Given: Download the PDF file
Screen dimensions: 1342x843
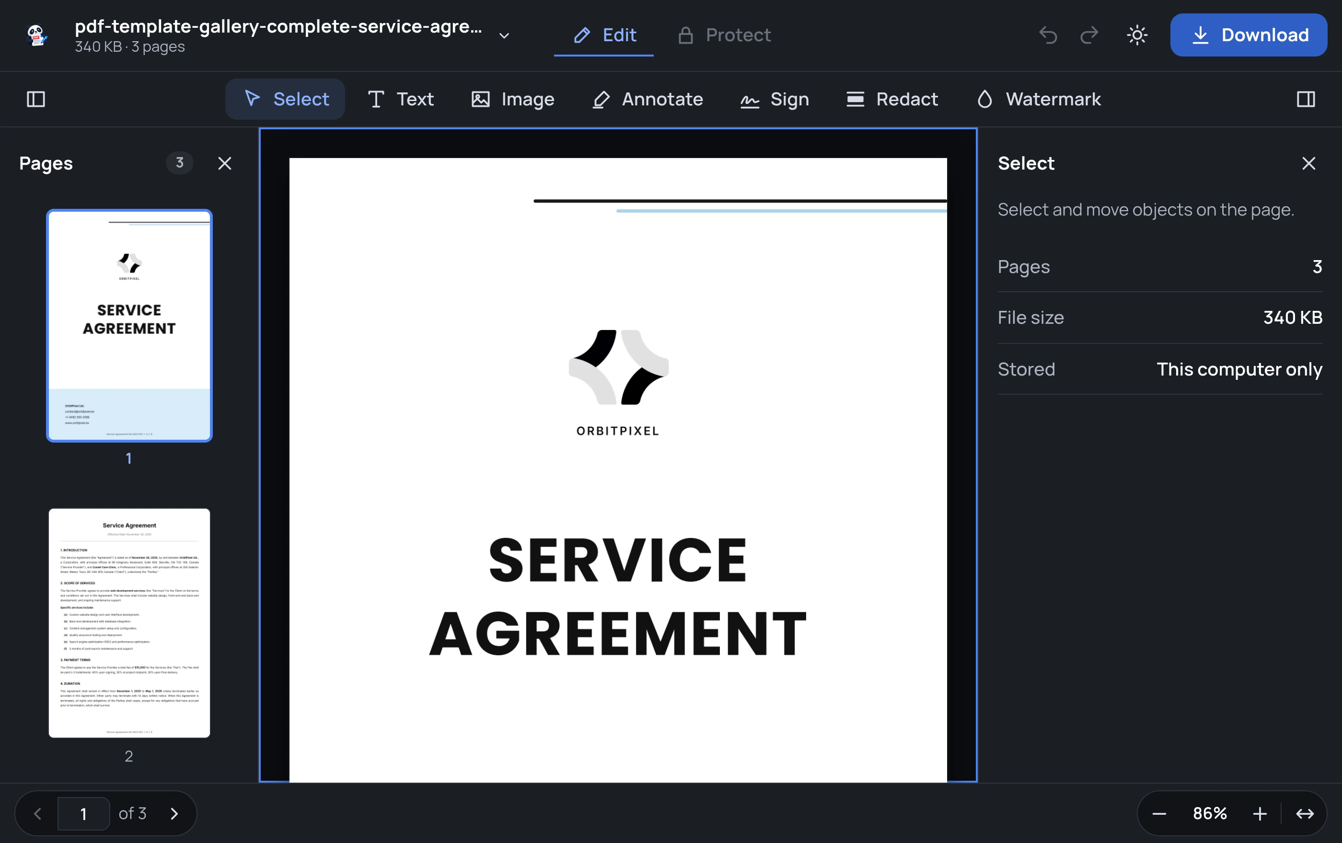Looking at the screenshot, I should (1249, 35).
